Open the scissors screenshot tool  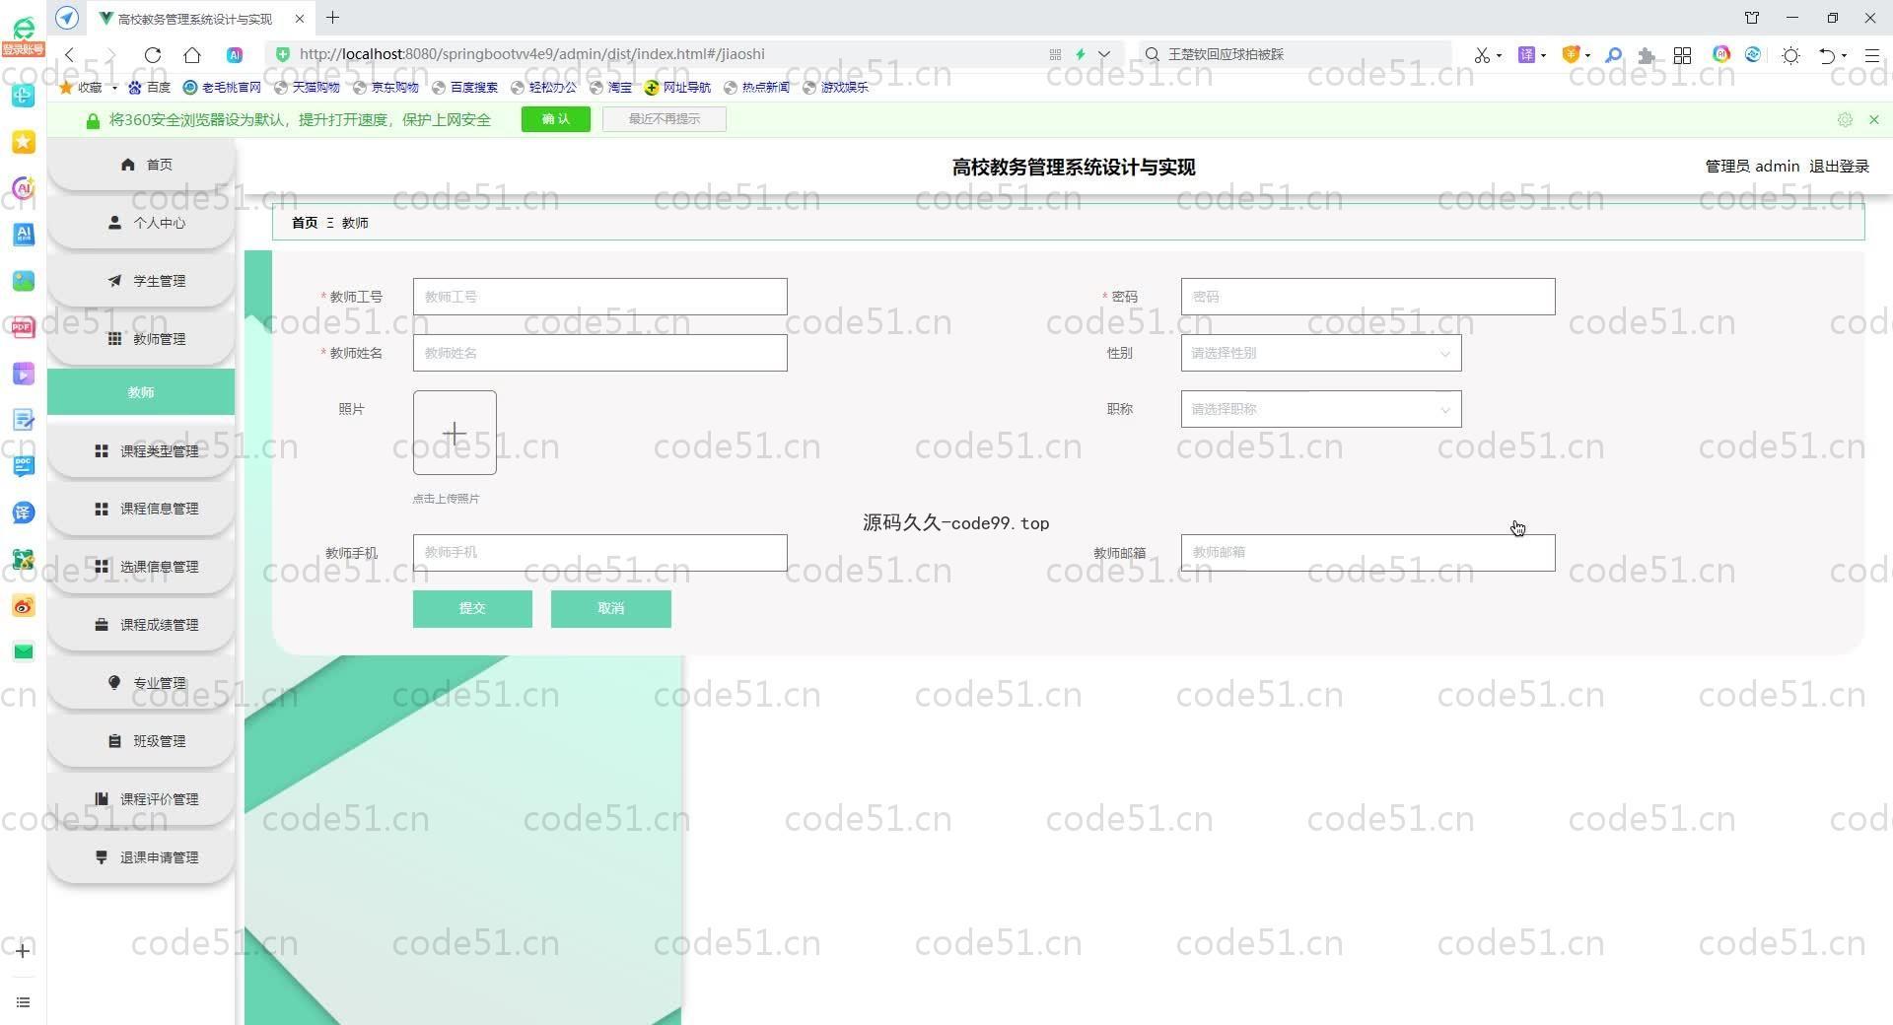click(1481, 55)
